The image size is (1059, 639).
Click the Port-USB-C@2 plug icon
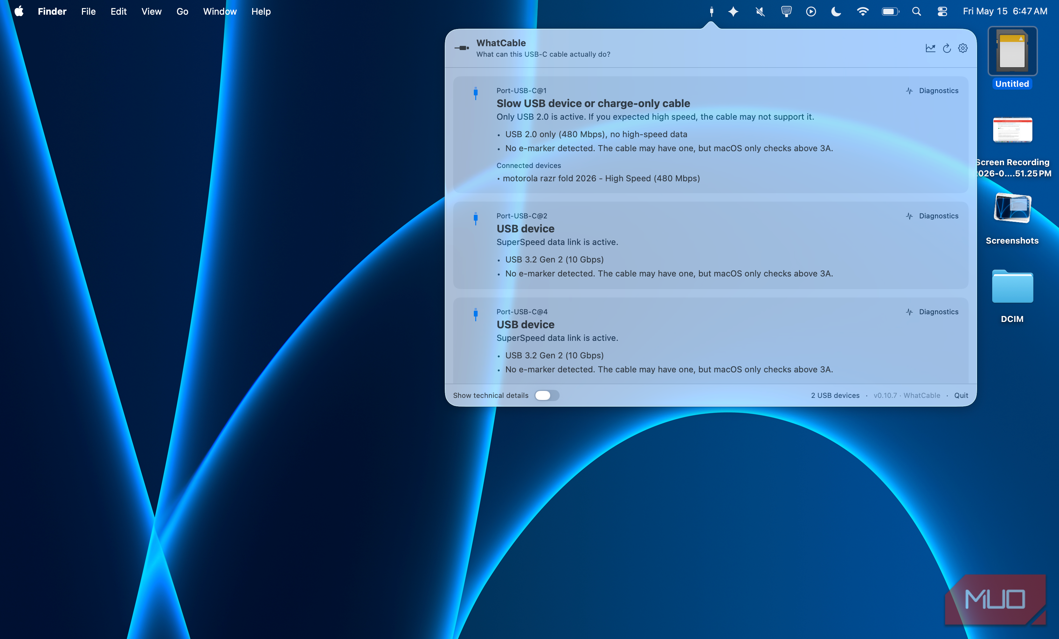click(475, 219)
